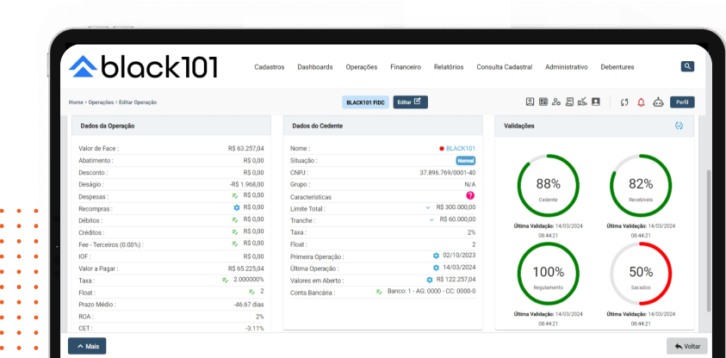This screenshot has height=358, width=726.
Task: Click the gear icon beside Valores em Aberto
Action: 430,280
